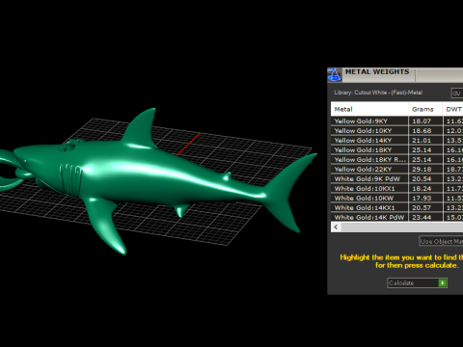Click the Metal column header

[x=369, y=109]
